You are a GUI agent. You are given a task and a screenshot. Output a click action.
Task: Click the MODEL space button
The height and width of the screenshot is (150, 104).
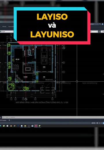pyautogui.click(x=93, y=123)
